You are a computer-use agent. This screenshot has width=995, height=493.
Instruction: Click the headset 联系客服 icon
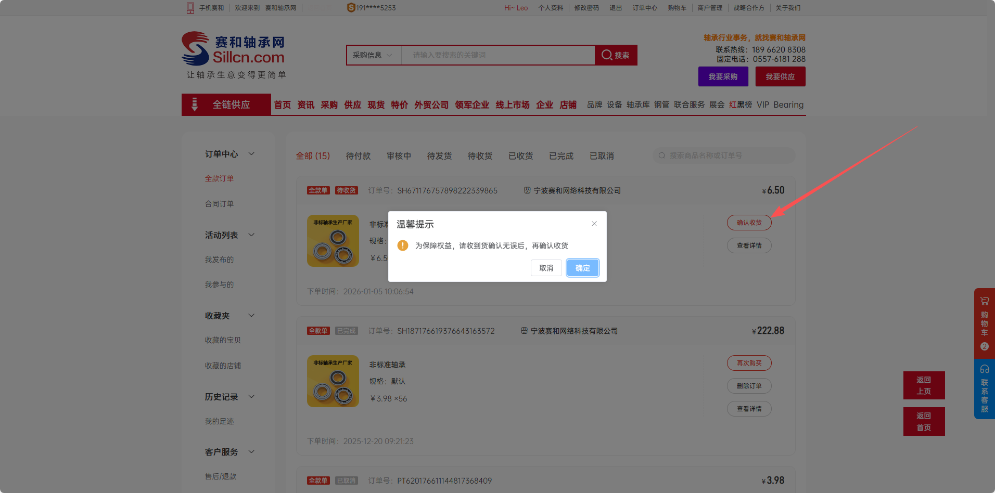pos(984,369)
